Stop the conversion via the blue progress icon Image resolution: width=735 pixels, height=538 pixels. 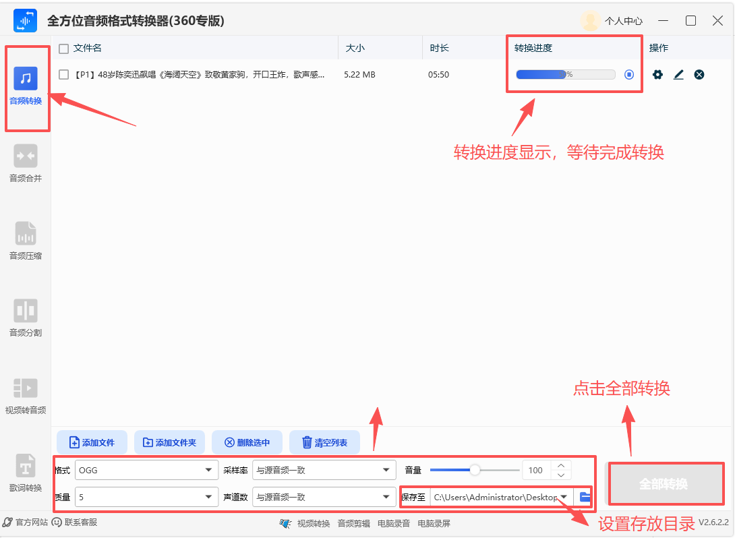pos(628,75)
